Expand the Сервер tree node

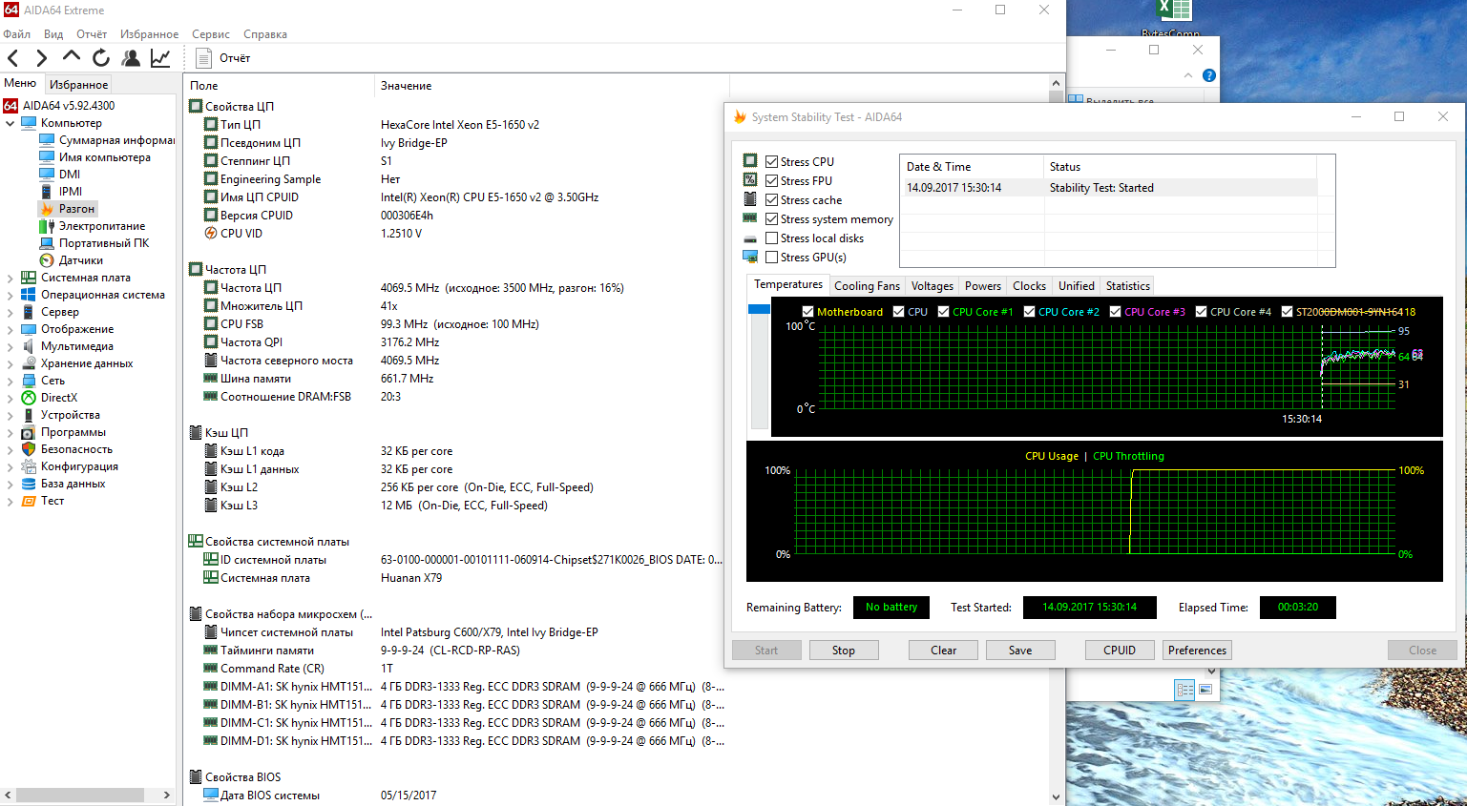(10, 312)
